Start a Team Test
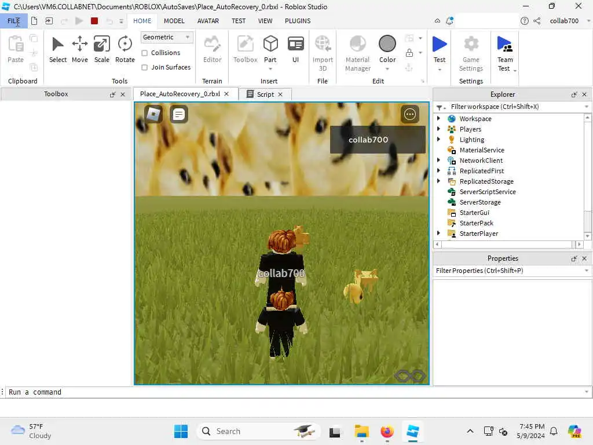Screen dimensions: 593x445 pyautogui.click(x=505, y=53)
